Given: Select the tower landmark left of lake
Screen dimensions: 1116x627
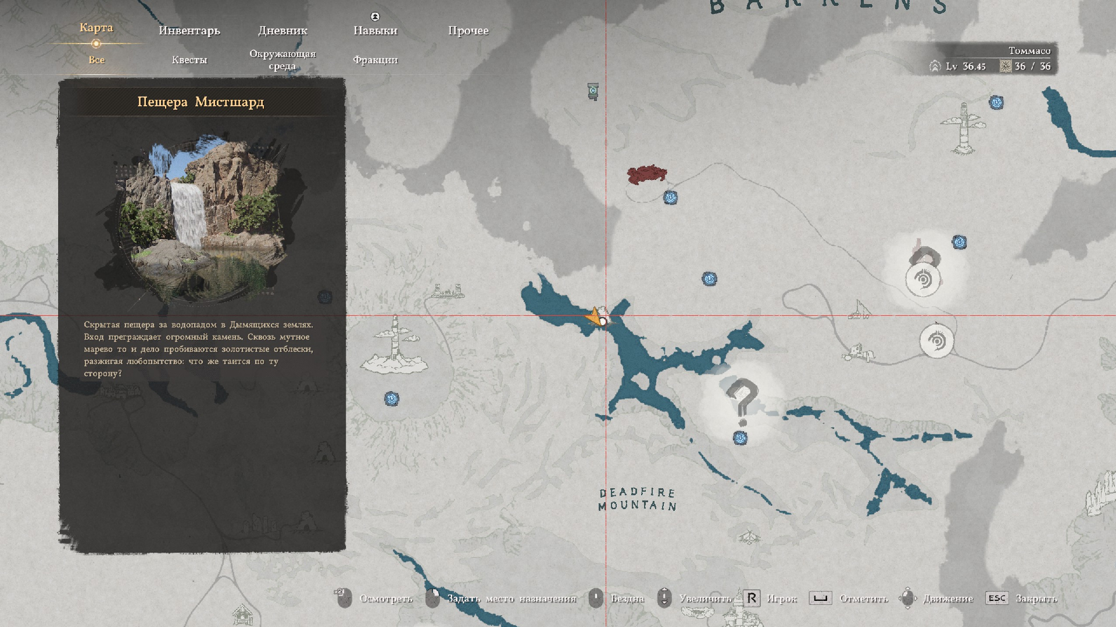Looking at the screenshot, I should click(x=395, y=344).
